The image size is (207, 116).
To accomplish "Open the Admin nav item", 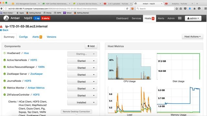I will tap(171, 18).
